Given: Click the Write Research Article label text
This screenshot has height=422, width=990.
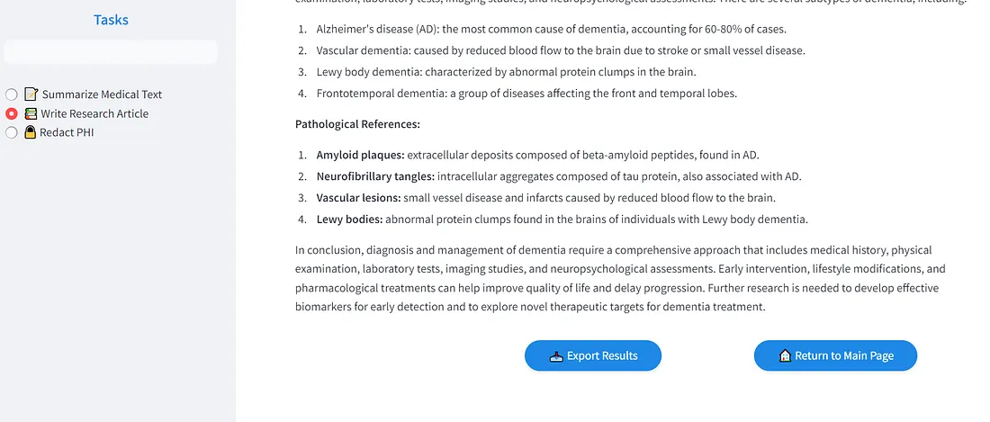Looking at the screenshot, I should (x=94, y=114).
